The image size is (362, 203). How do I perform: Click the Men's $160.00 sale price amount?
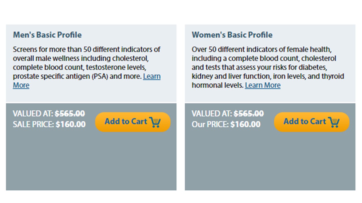click(x=70, y=124)
